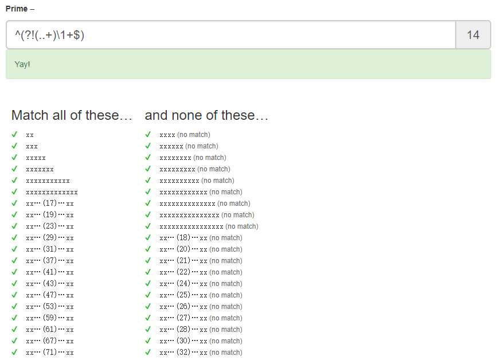Click the (29) test string in match list
The image size is (497, 364).
[50, 237]
